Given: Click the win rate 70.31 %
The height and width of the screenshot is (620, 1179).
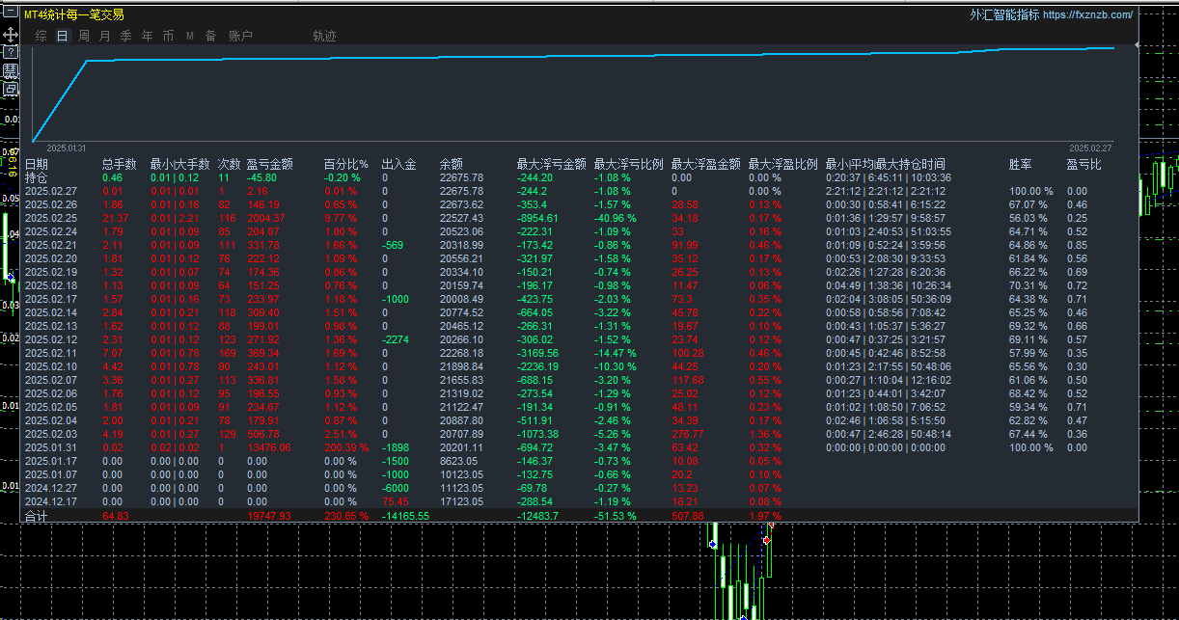Looking at the screenshot, I should [x=1030, y=286].
